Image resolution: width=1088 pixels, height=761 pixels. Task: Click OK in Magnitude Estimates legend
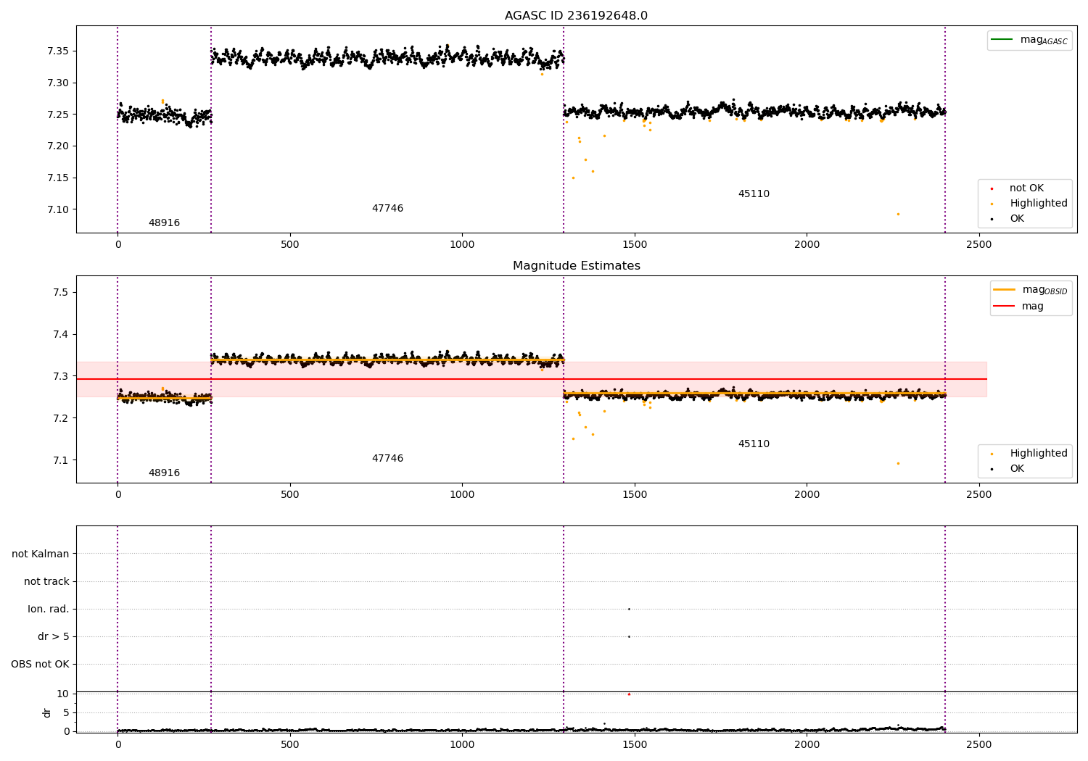1007,469
